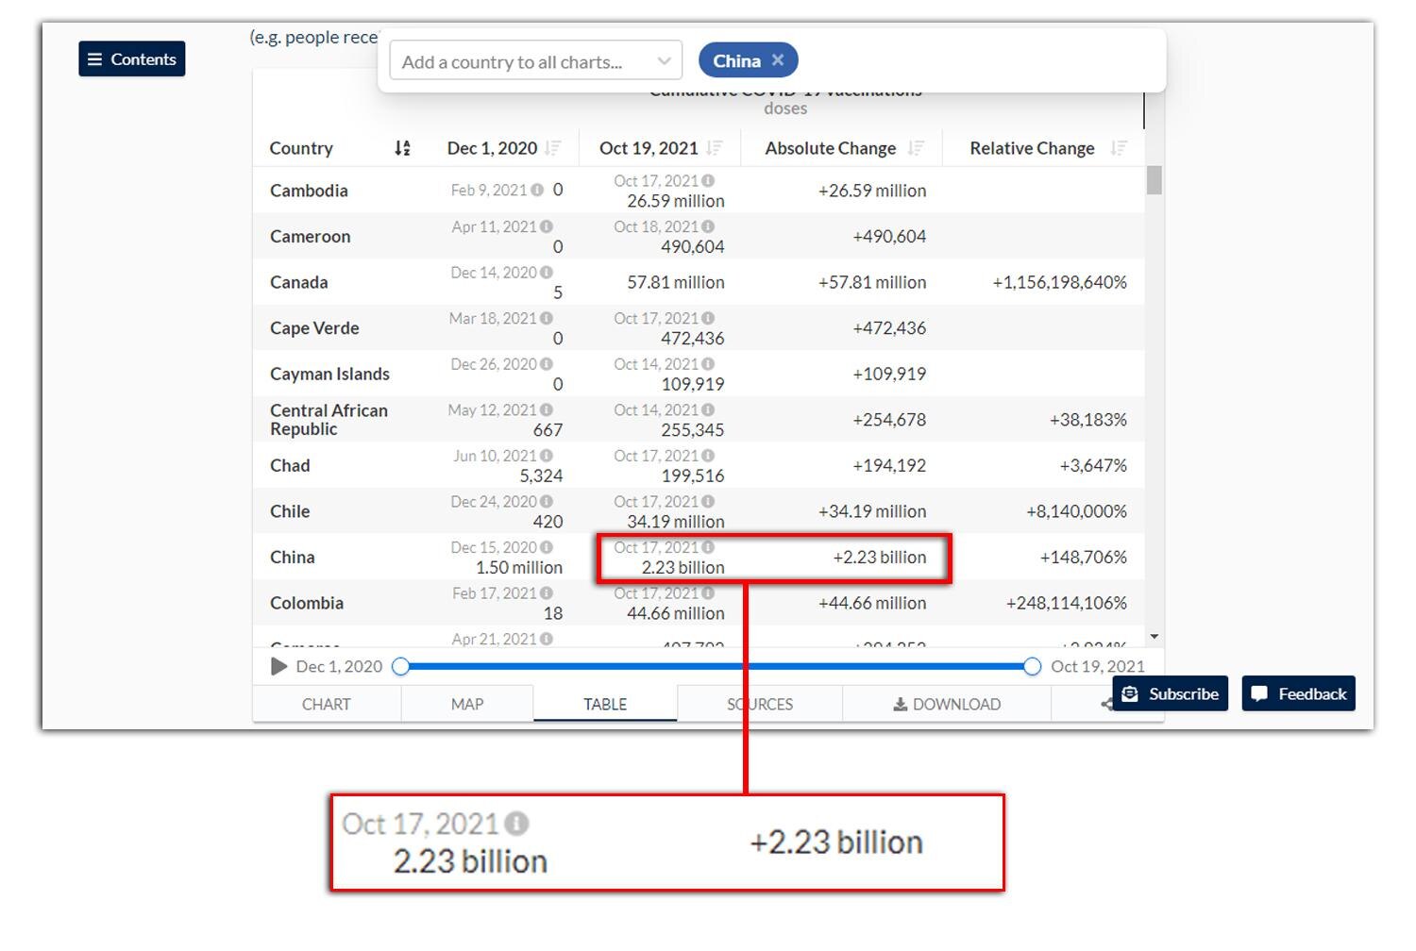Click info icon next to Canada Dec 14, 2020
The width and height of the screenshot is (1416, 951).
tap(546, 273)
